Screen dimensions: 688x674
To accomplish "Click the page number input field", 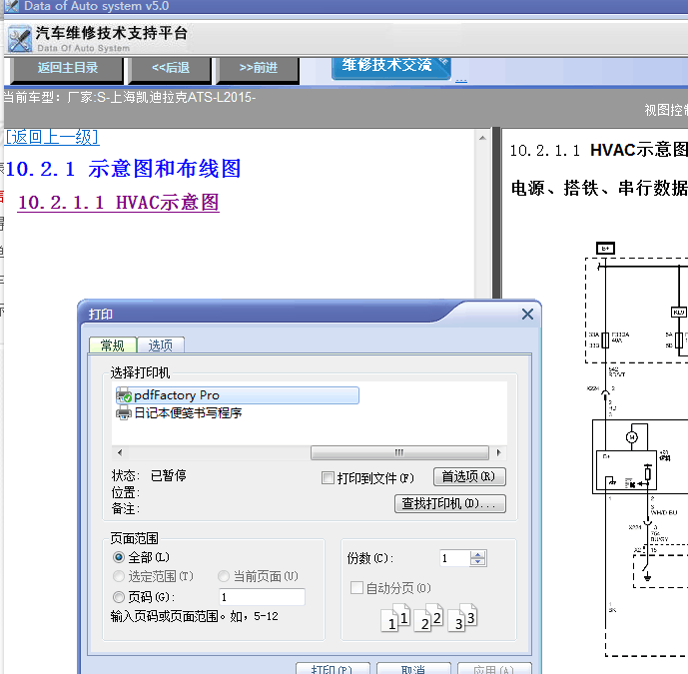I will pyautogui.click(x=262, y=597).
